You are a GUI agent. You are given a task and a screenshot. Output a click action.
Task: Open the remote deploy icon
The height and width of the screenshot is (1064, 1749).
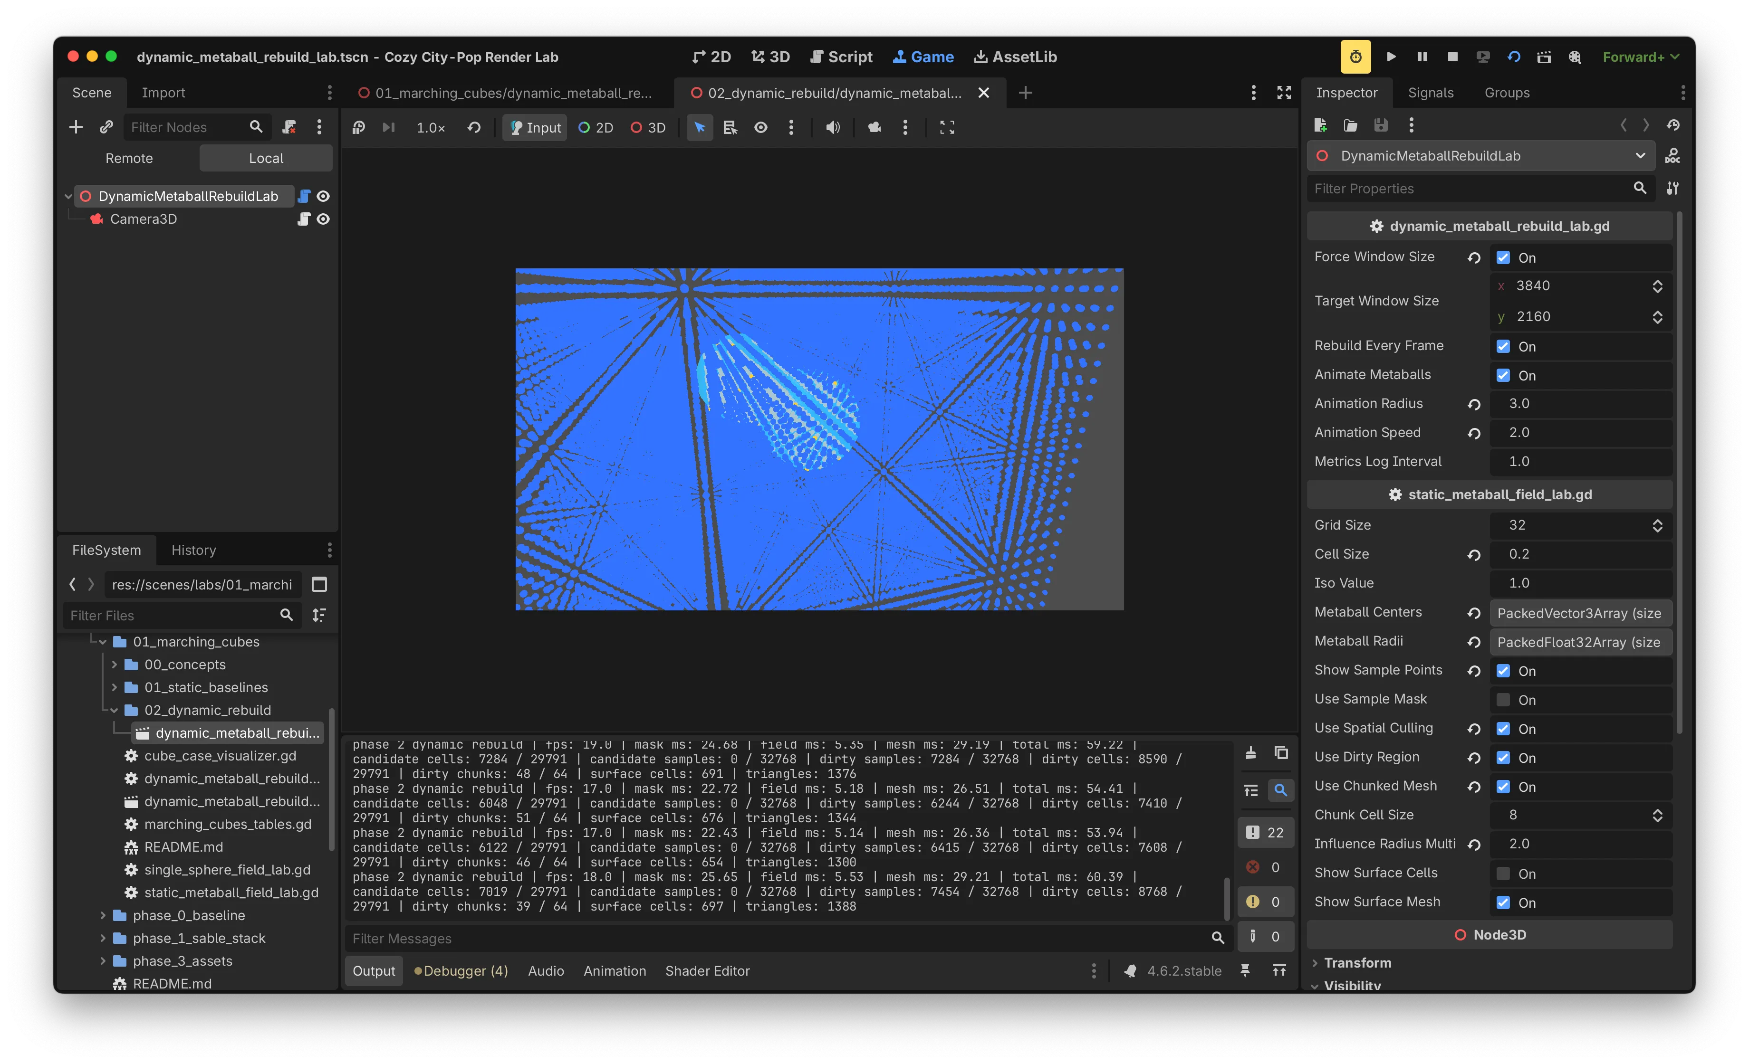coord(1483,57)
